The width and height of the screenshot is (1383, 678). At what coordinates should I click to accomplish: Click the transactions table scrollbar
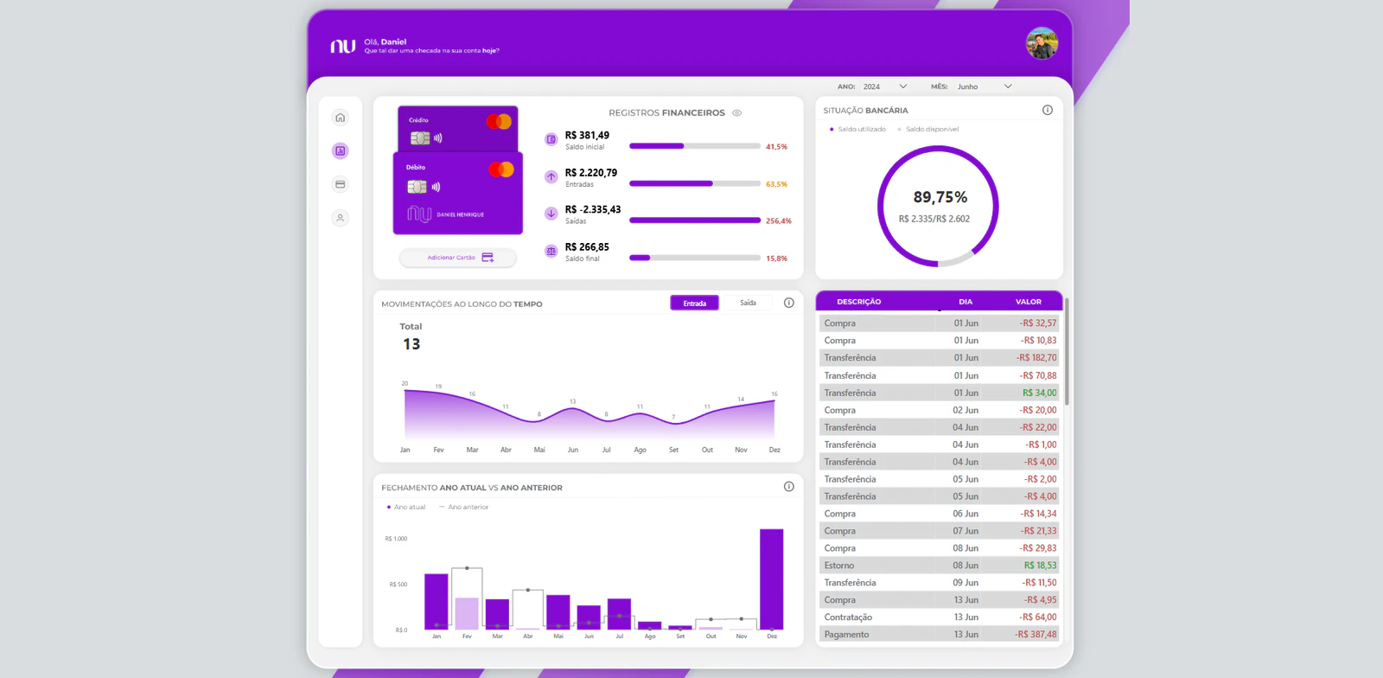(1067, 351)
